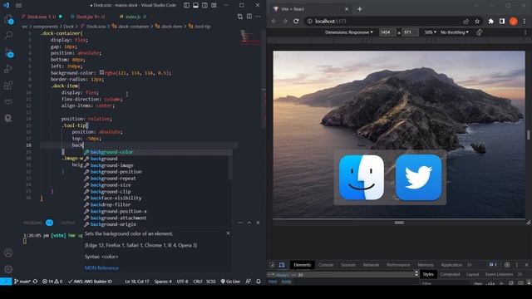
Task: Toggle the Chrome side panel icon
Action: coord(502,21)
